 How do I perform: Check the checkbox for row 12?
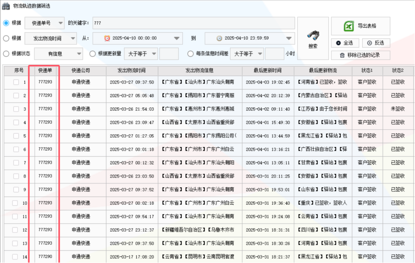pyautogui.click(x=15, y=230)
